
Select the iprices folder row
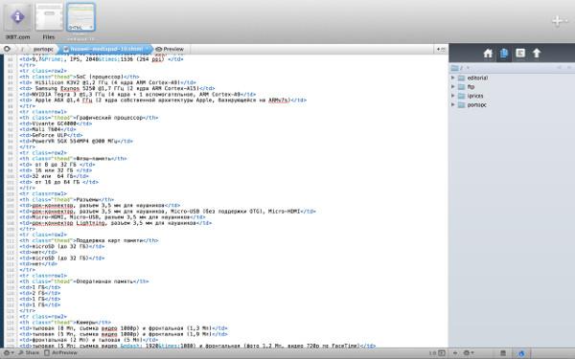point(512,96)
